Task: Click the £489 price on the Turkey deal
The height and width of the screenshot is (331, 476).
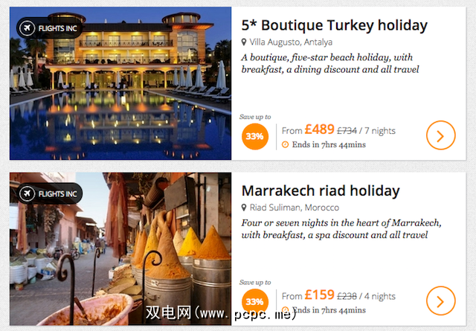Action: pyautogui.click(x=319, y=129)
